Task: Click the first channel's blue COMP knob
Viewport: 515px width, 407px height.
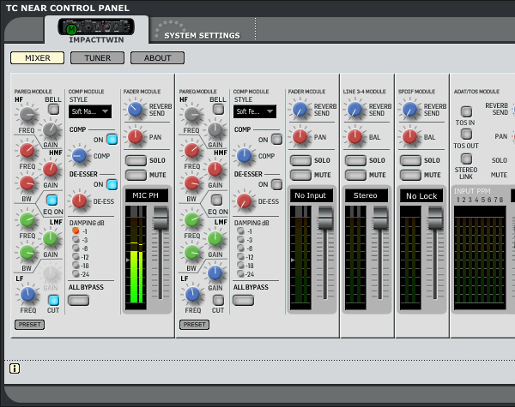Action: pos(80,156)
